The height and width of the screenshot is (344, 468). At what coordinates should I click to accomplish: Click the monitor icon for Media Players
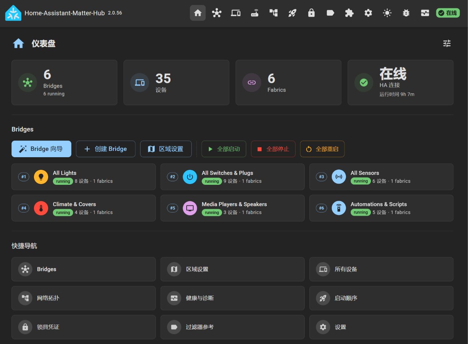(190, 208)
